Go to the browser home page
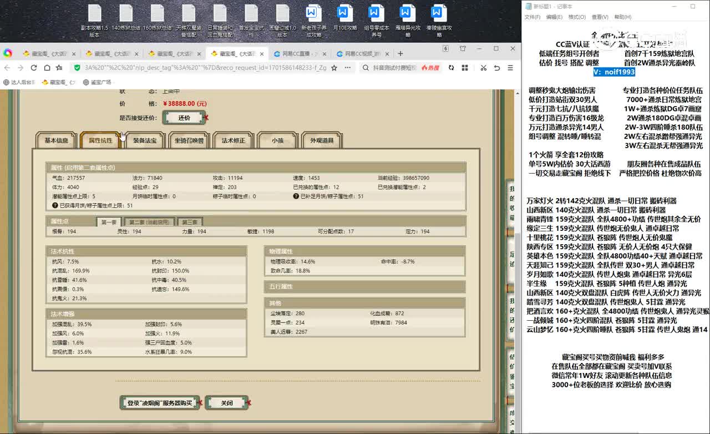The height and width of the screenshot is (434, 710). click(47, 68)
